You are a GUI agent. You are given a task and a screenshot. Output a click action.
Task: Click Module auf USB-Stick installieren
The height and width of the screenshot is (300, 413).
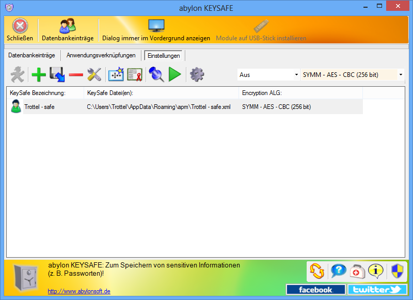261,30
